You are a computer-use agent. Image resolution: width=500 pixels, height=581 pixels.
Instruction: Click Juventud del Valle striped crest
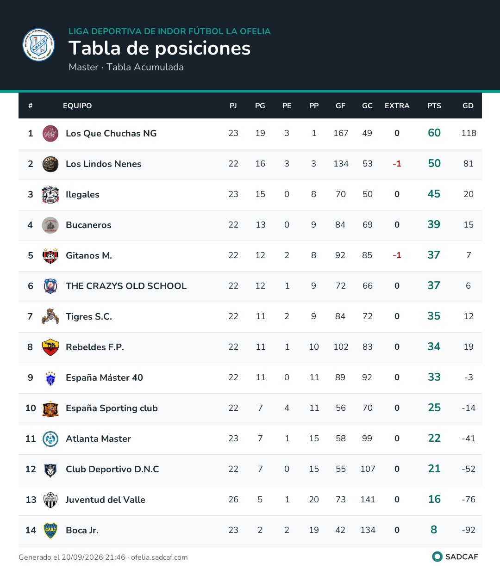[50, 500]
